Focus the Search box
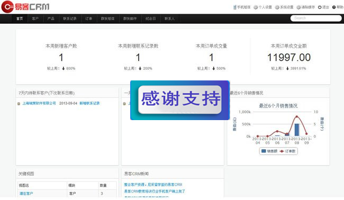The height and width of the screenshot is (200, 344). [x=316, y=18]
